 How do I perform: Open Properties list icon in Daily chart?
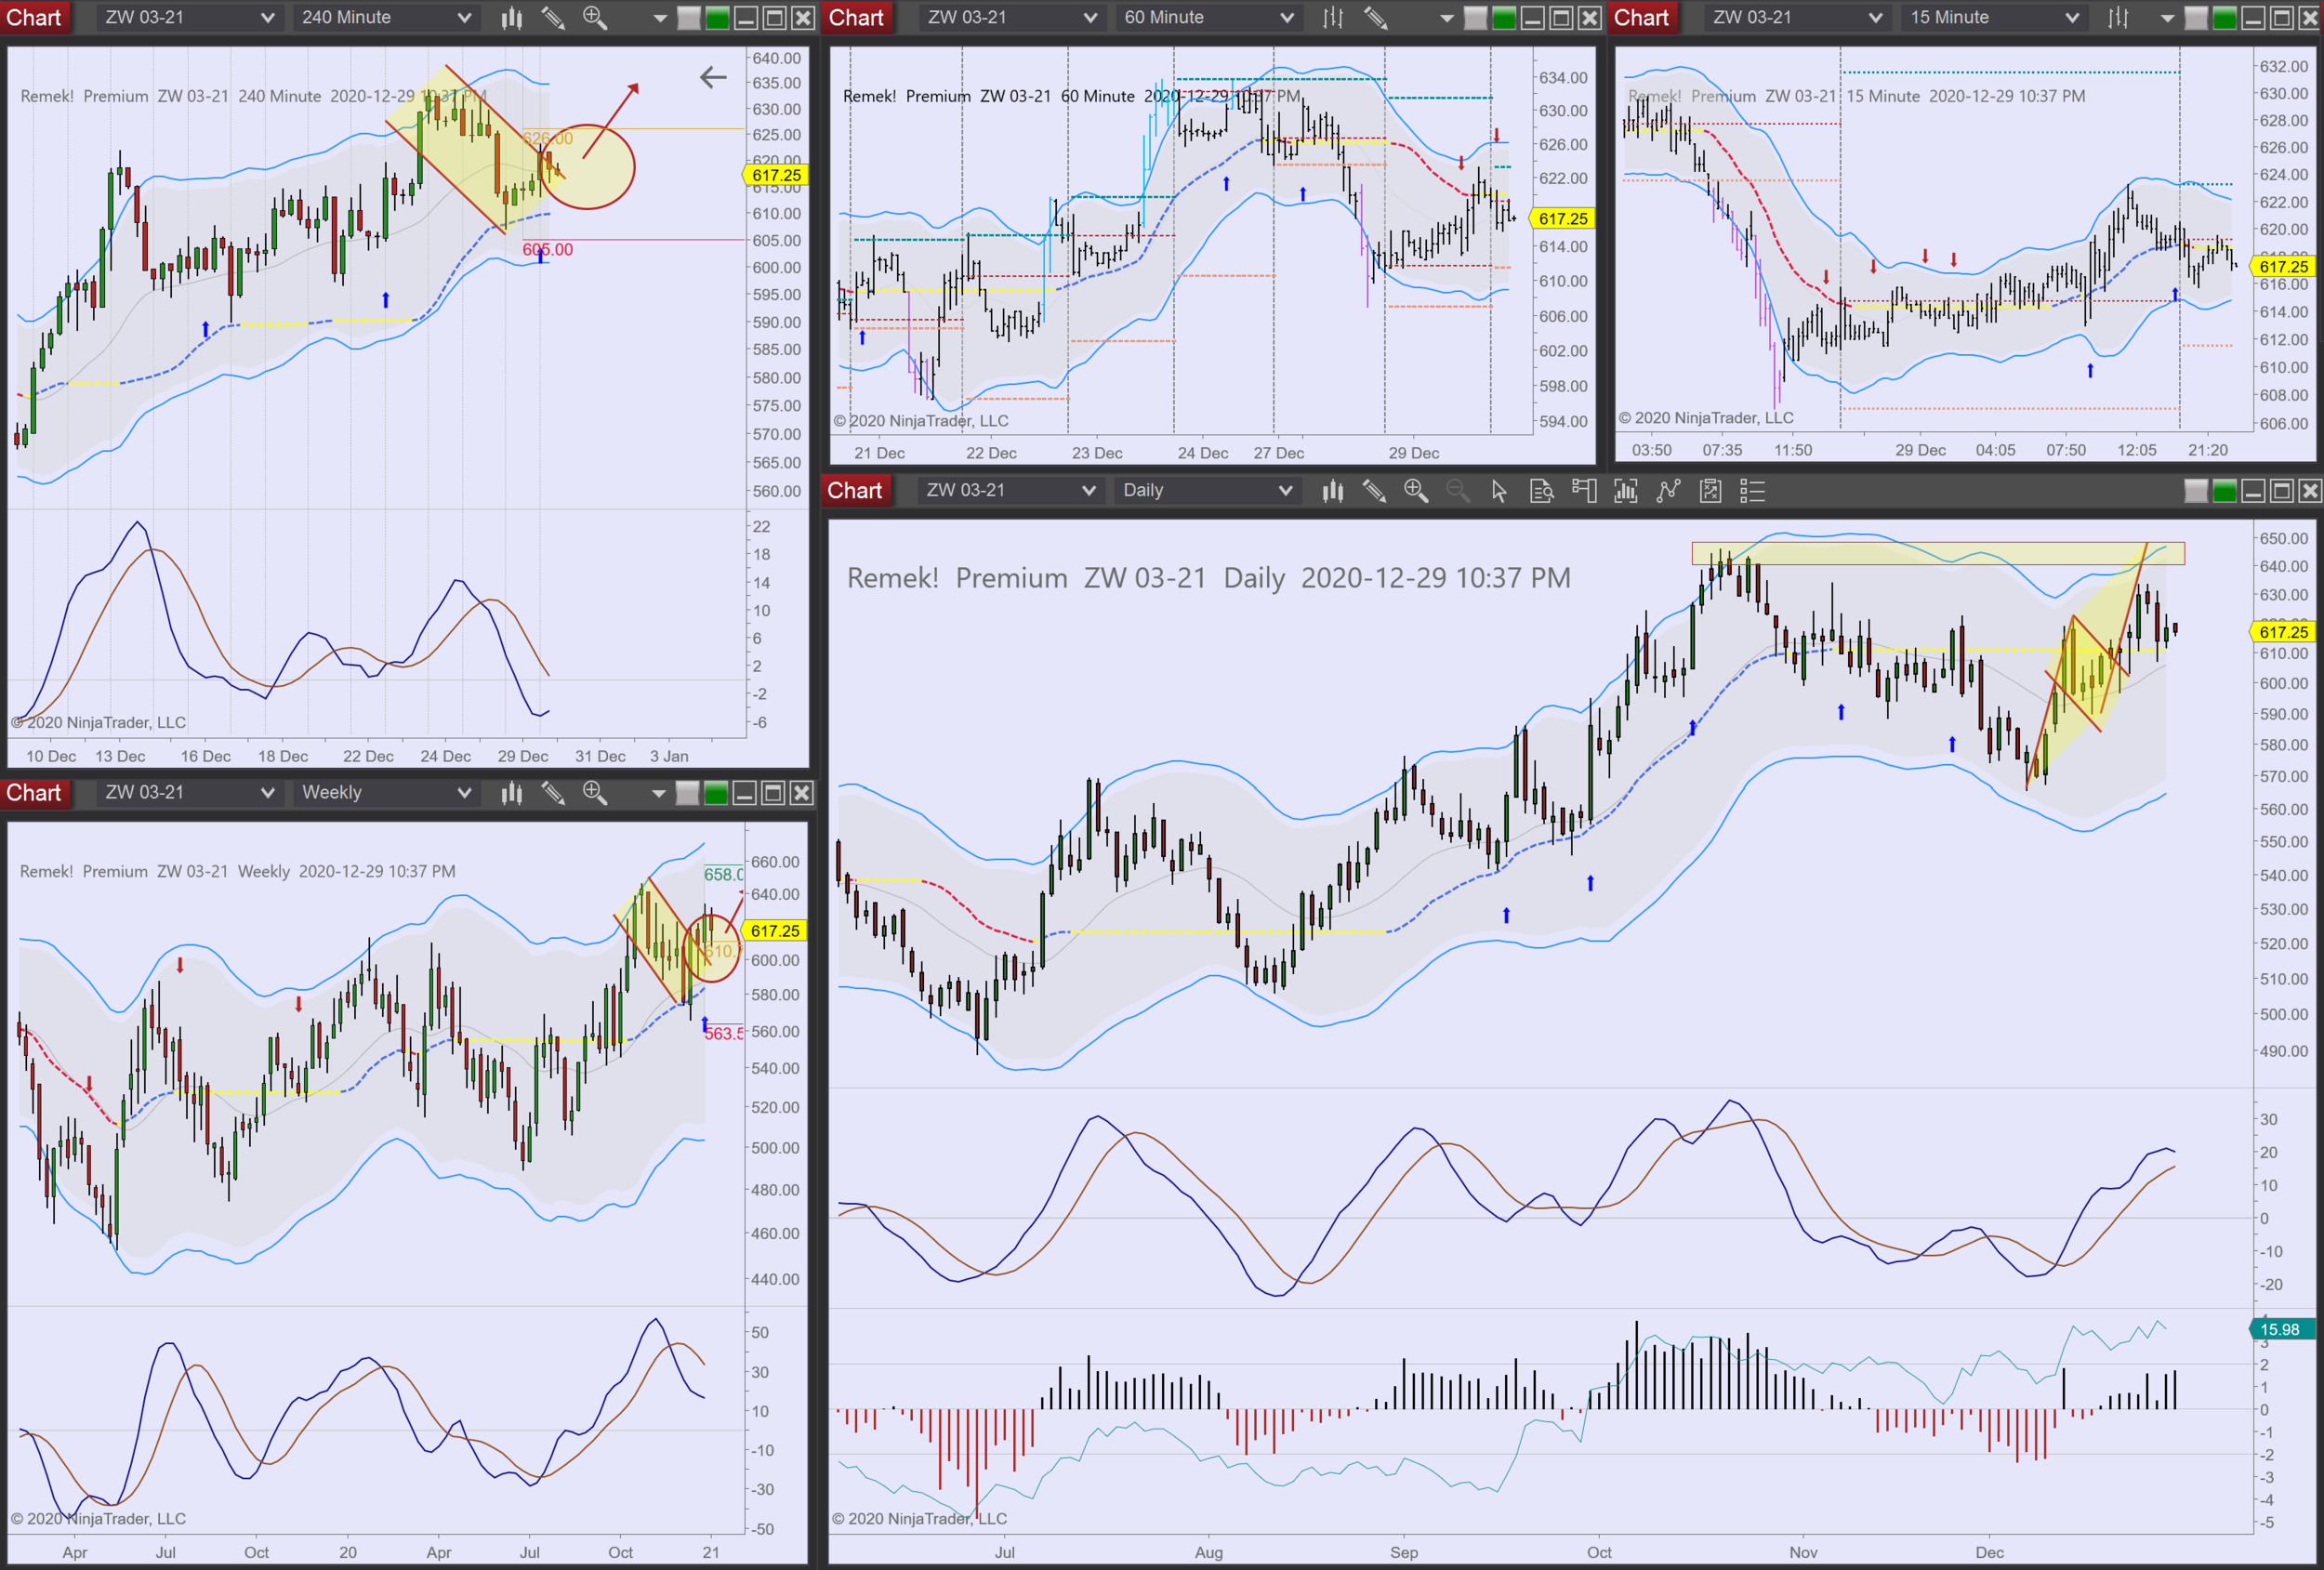1752,491
